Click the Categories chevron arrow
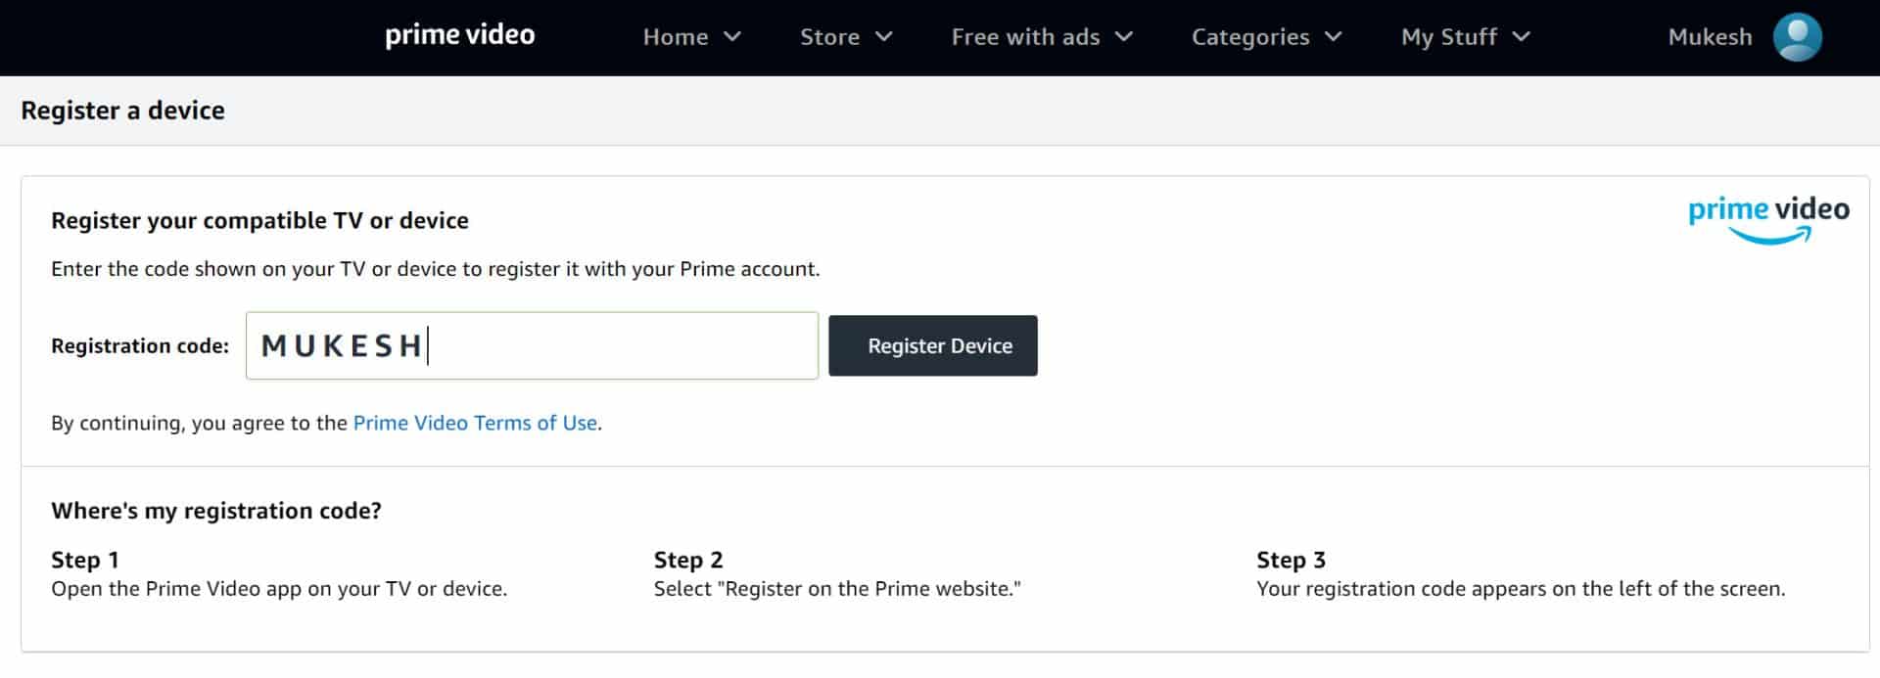The image size is (1880, 678). tap(1333, 36)
